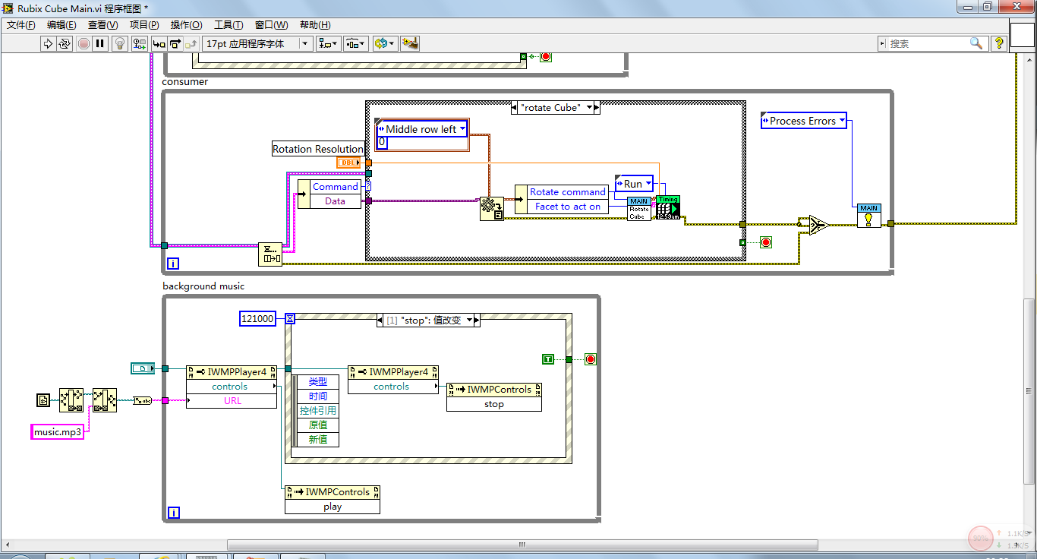This screenshot has height=559, width=1037.
Task: Open the 编辑(E) menu
Action: point(61,25)
